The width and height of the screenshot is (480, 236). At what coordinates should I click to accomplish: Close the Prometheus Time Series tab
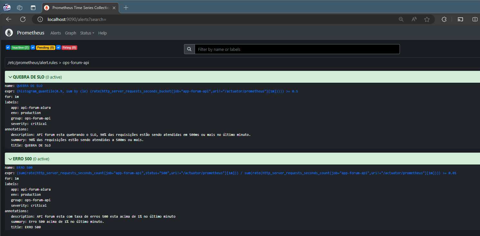[114, 7]
